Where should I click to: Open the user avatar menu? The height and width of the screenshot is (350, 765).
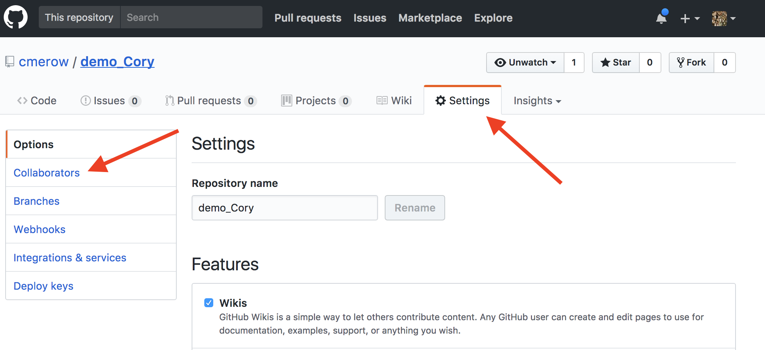(x=724, y=18)
